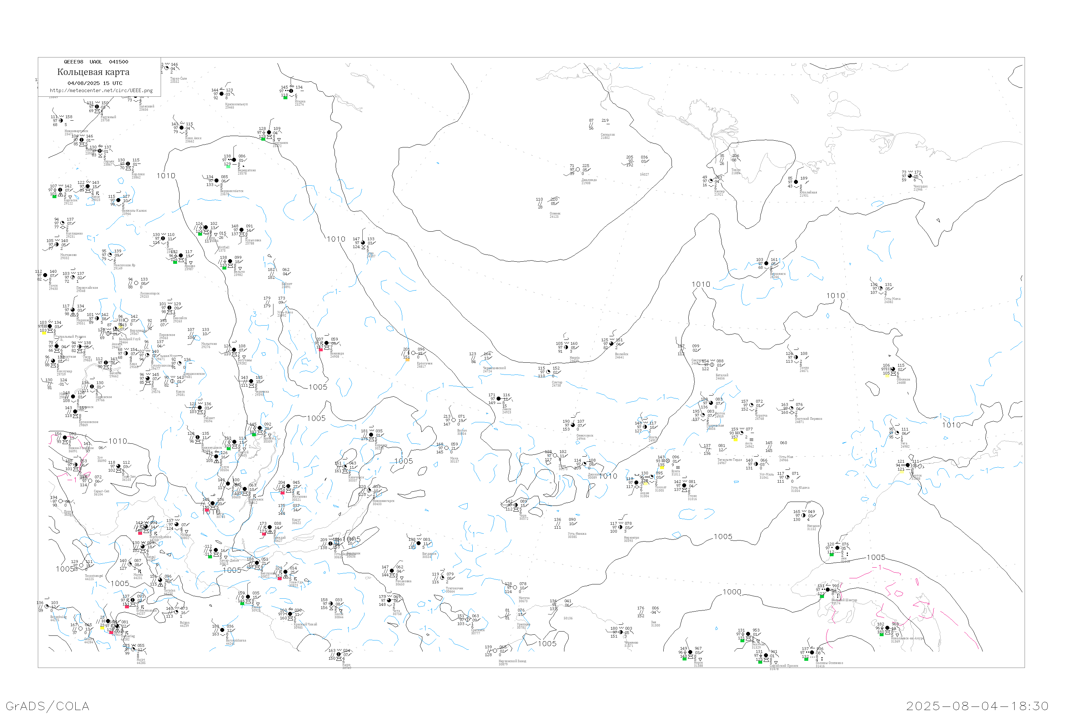Image resolution: width=1071 pixels, height=714 pixels.
Task: Click the Игарка station cloud symbol
Action: (291, 91)
